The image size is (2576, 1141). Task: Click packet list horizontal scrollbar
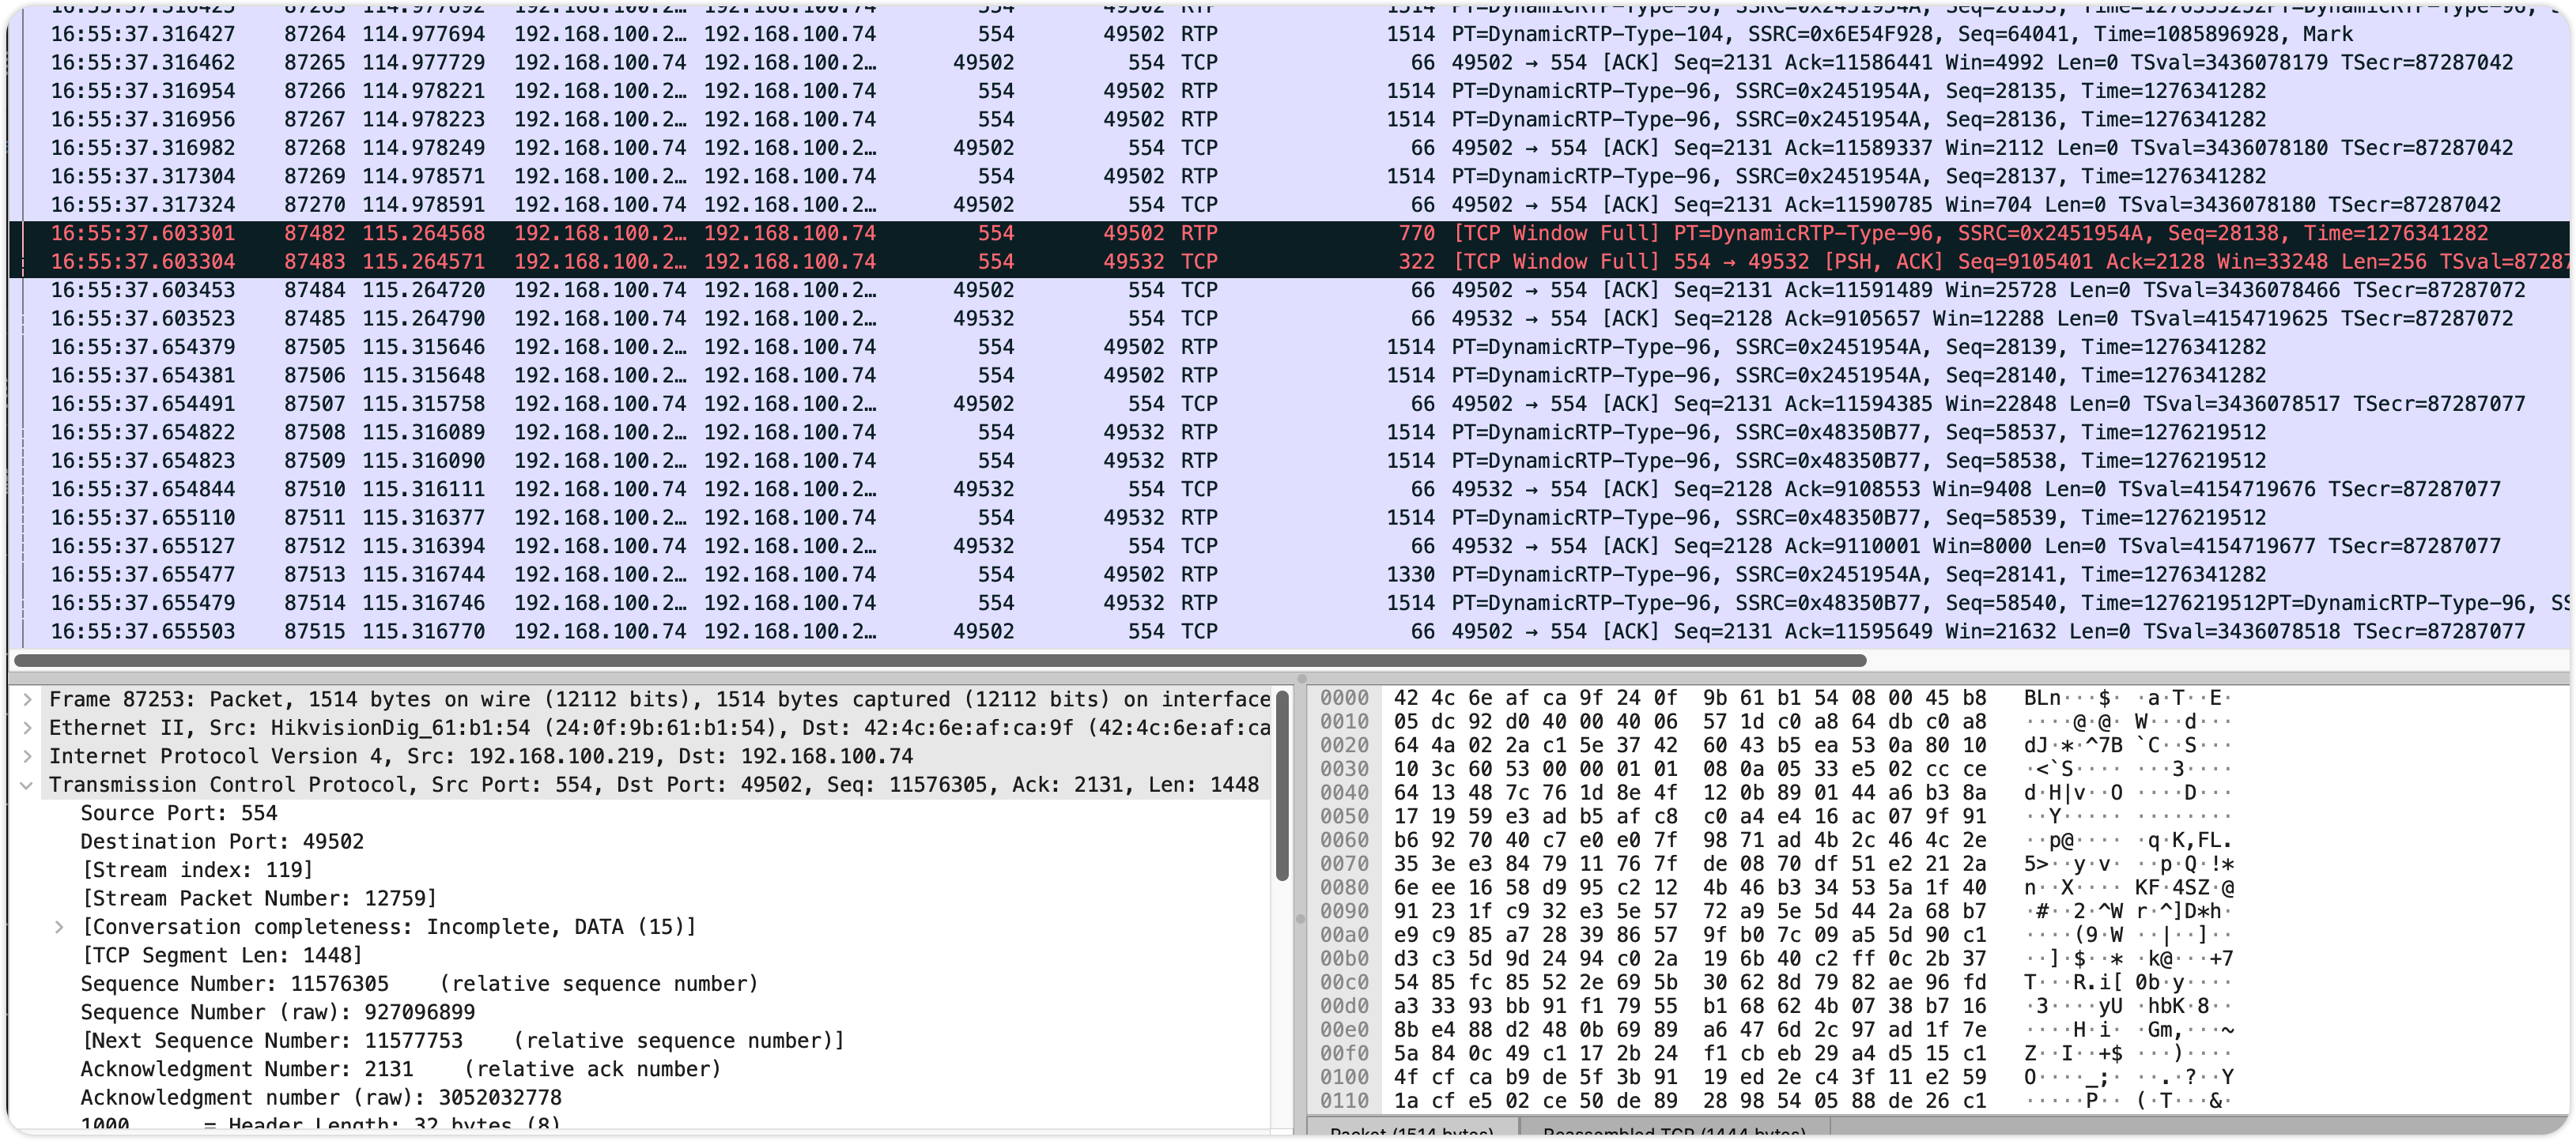click(x=940, y=661)
